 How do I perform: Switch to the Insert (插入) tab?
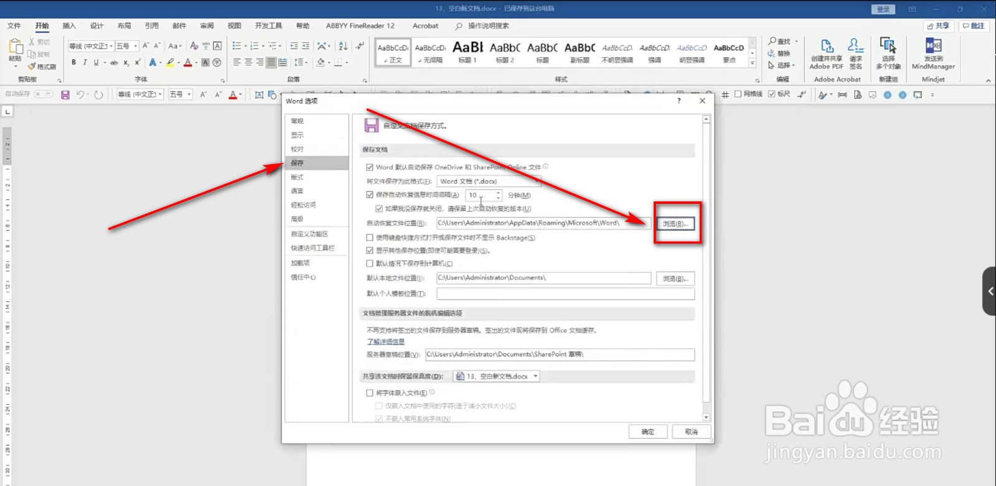point(69,26)
